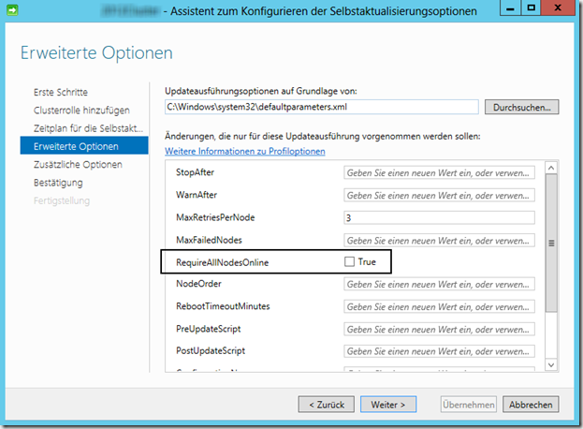Image resolution: width=583 pixels, height=429 pixels.
Task: Click the Durchsuchen... button
Action: pos(521,107)
